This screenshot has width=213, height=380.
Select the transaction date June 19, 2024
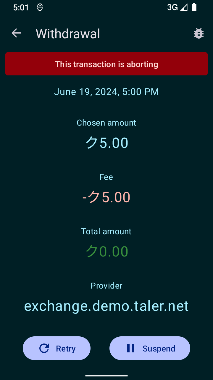click(x=106, y=92)
